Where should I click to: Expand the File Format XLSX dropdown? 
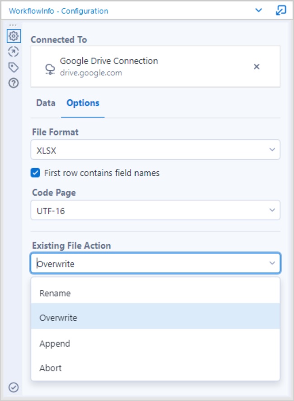(156, 150)
